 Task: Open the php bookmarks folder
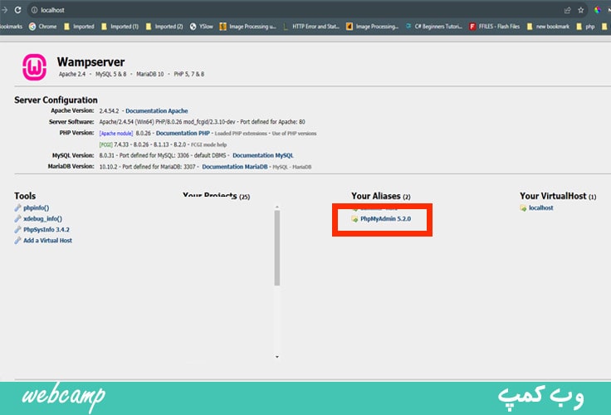coord(585,27)
